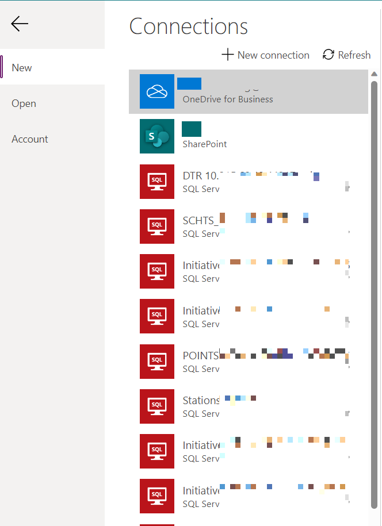Select the OneDrive for Business cloud icon
The height and width of the screenshot is (526, 382).
156,91
